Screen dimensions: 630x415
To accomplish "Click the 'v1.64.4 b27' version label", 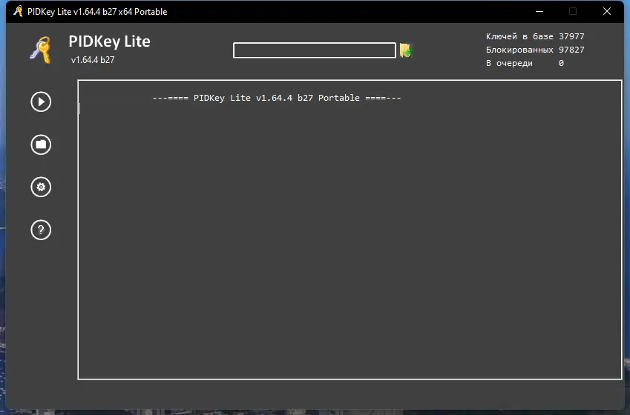I will pos(93,60).
